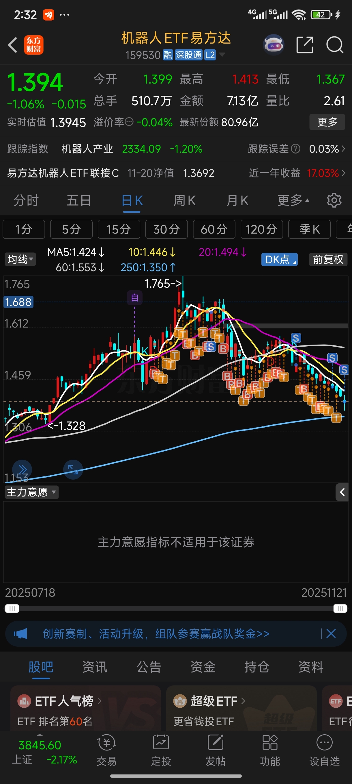Tap the 融 margin badge
This screenshot has height=784, width=352.
coord(168,55)
